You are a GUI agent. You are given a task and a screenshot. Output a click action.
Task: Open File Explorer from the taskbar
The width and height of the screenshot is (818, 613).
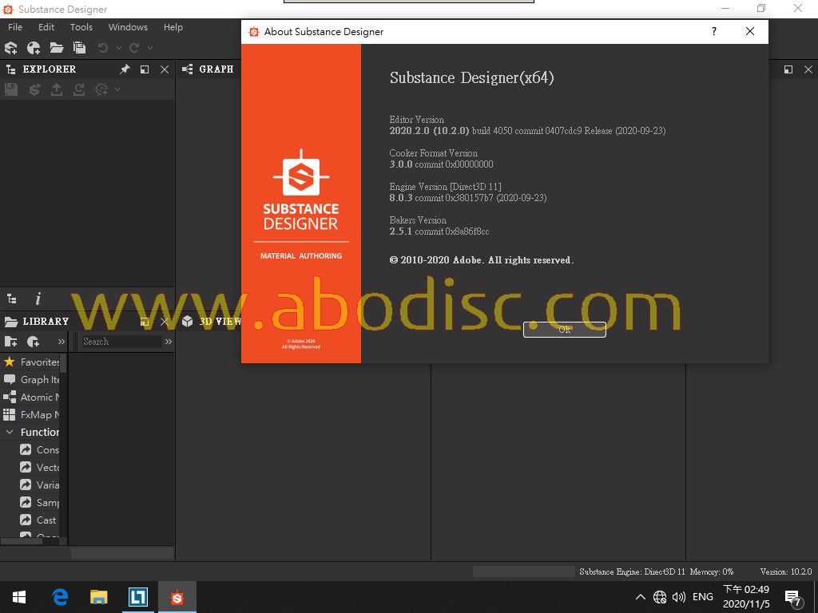tap(98, 597)
